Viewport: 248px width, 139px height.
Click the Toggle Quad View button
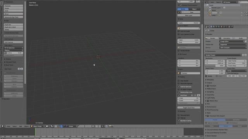tap(189, 108)
